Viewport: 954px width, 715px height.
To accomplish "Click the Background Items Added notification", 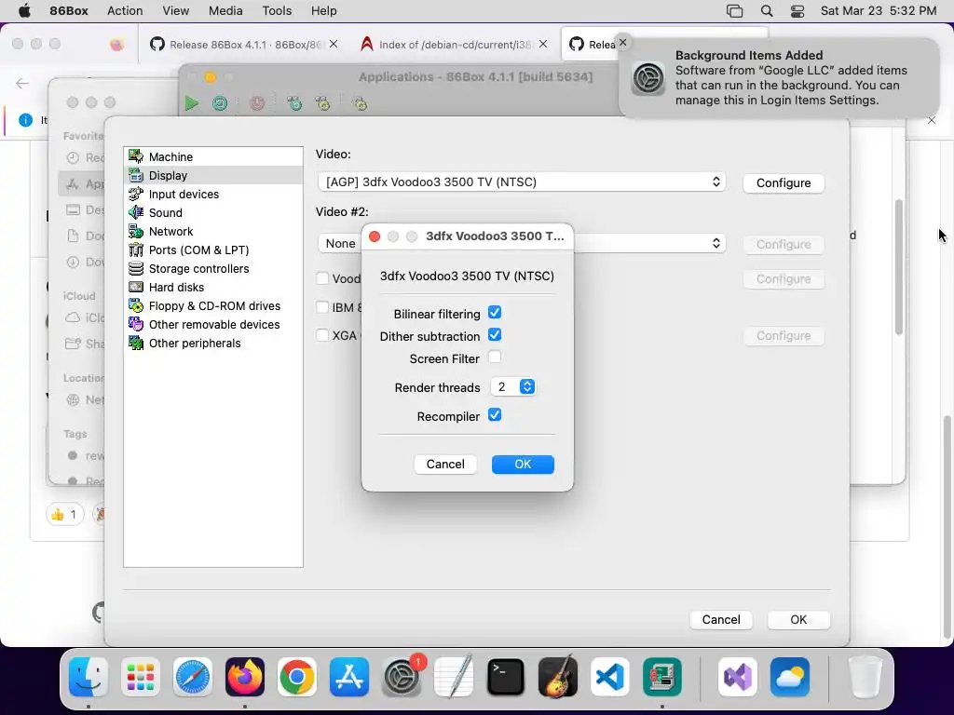I will [x=780, y=78].
